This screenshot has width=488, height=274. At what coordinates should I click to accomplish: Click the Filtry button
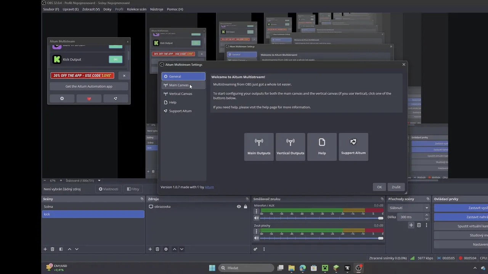(x=133, y=189)
